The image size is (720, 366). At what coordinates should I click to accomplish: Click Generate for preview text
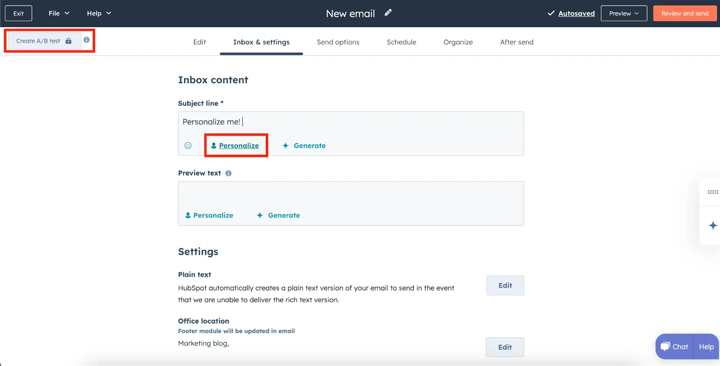[x=278, y=215]
